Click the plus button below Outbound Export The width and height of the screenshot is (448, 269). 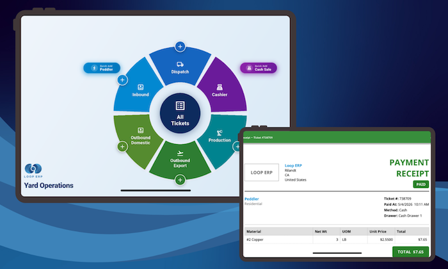click(x=180, y=180)
